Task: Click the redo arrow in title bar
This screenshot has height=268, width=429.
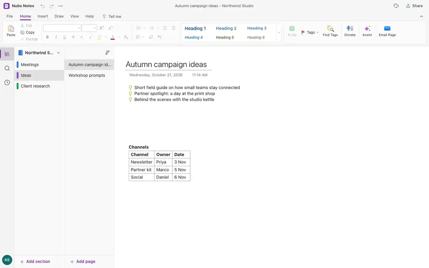Action: coord(51,6)
